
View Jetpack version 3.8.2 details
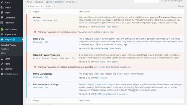pos(105,67)
